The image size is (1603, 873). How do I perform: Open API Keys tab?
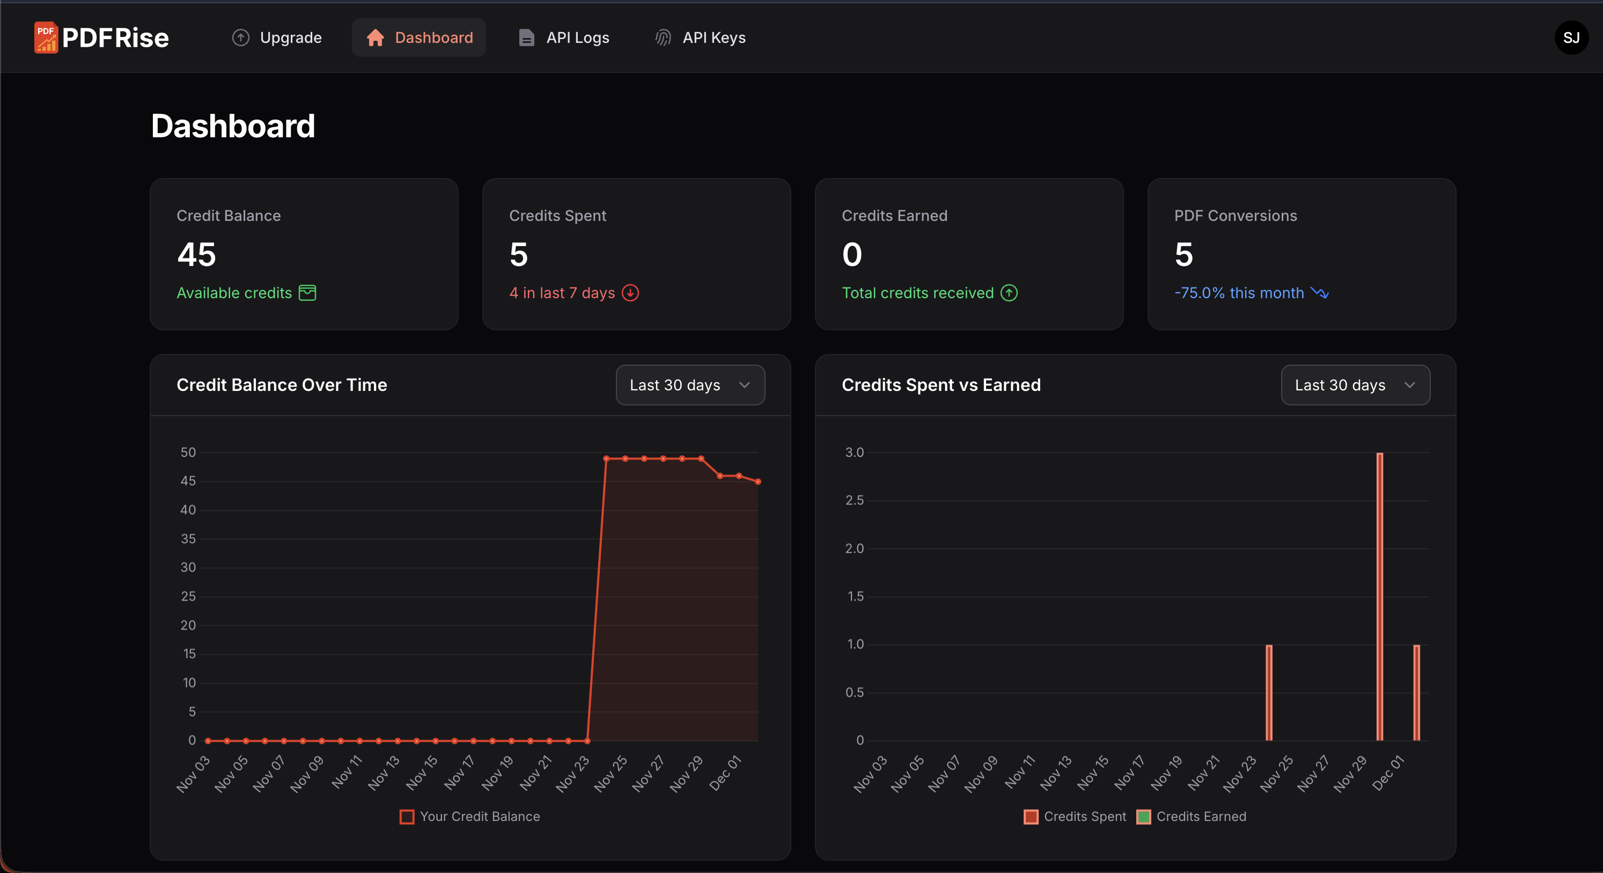[x=714, y=38]
